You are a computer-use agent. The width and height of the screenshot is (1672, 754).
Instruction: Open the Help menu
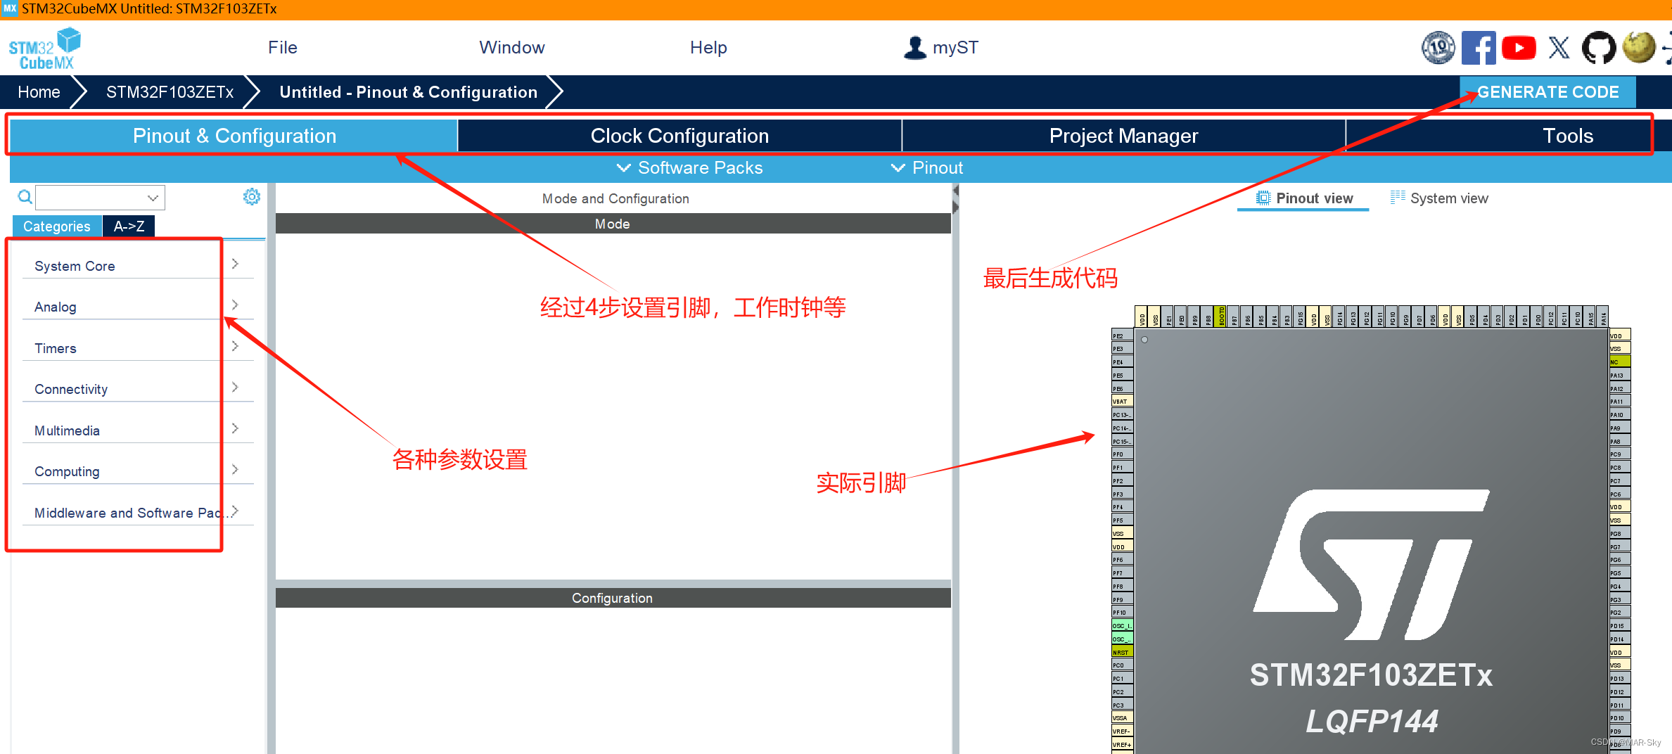tap(708, 47)
